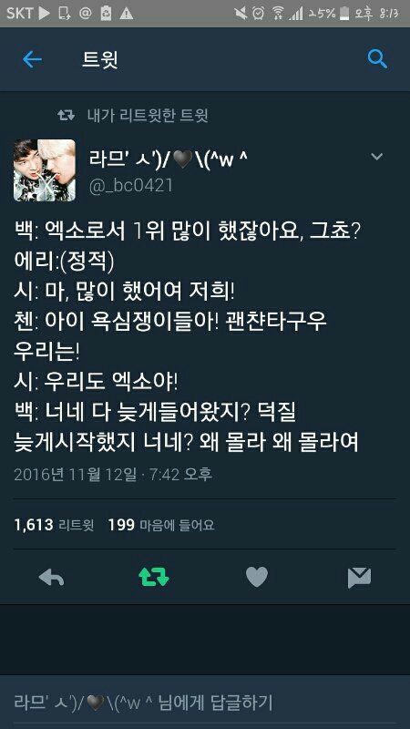Viewport: 410px width, 729px height.
Task: View the 199 마음에 들어요 list
Action: pos(161,526)
